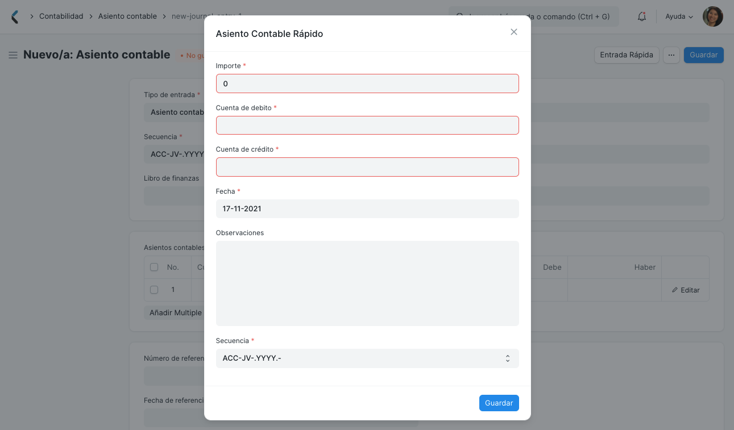The width and height of the screenshot is (734, 430).
Task: Open the notifications bell
Action: (x=642, y=16)
